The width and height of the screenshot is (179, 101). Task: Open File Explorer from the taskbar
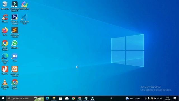(x=54, y=98)
